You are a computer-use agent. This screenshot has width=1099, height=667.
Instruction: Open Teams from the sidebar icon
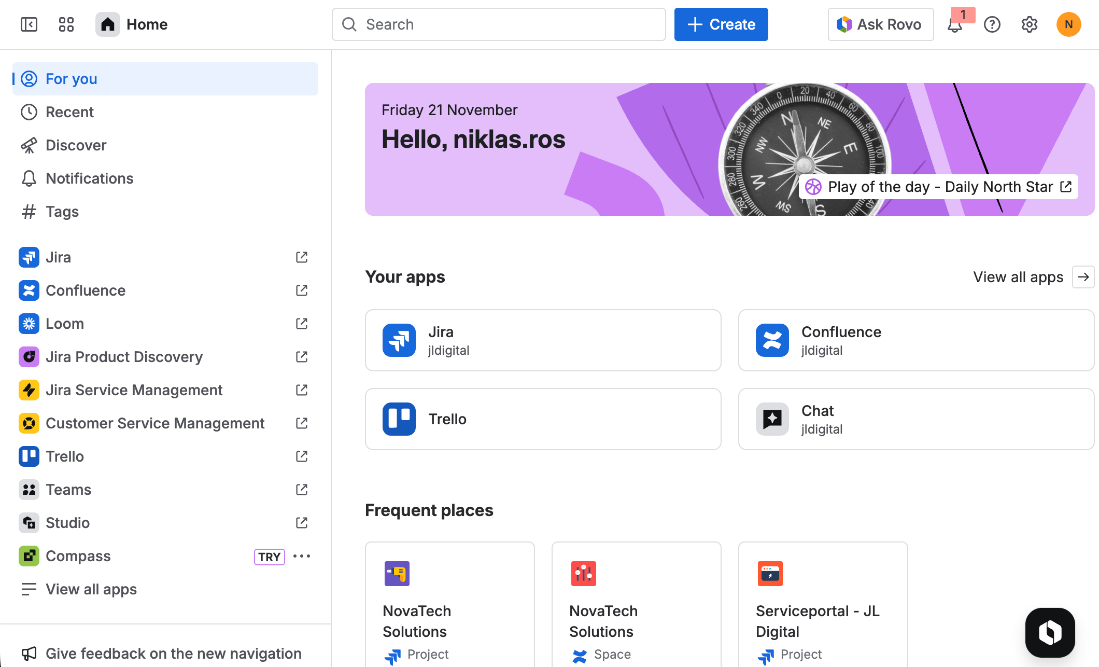click(x=29, y=490)
